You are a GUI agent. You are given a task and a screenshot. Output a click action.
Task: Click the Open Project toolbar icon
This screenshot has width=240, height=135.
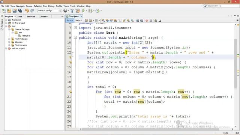tap(15, 10)
